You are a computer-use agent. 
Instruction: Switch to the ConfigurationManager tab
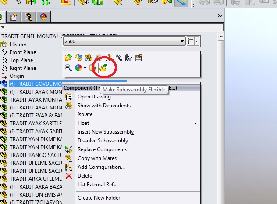pyautogui.click(x=28, y=17)
